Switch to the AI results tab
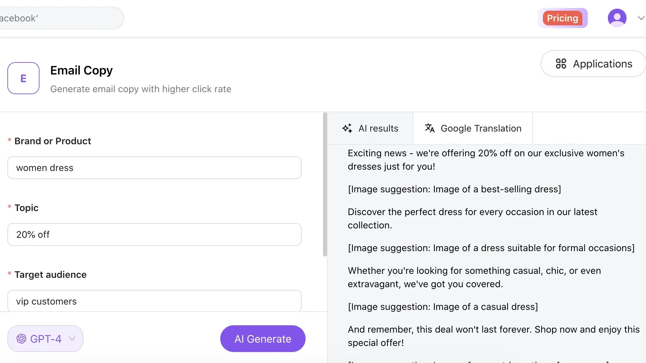 click(378, 128)
